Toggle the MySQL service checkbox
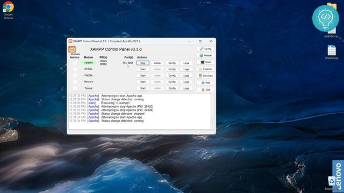The height and width of the screenshot is (193, 344). pos(75,69)
